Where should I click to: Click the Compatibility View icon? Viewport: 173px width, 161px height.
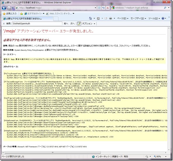99,8
